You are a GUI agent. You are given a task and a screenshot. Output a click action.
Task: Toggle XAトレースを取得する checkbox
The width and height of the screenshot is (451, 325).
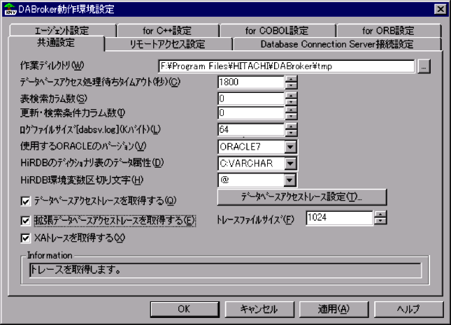[x=26, y=238]
